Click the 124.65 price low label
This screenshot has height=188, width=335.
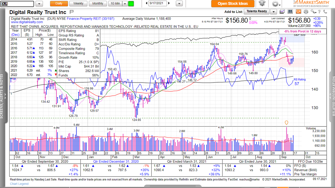tap(137, 120)
